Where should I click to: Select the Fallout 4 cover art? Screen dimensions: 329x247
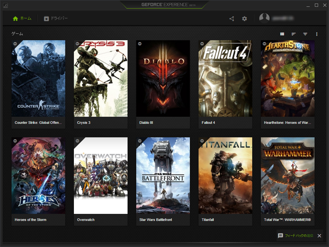pyautogui.click(x=225, y=78)
